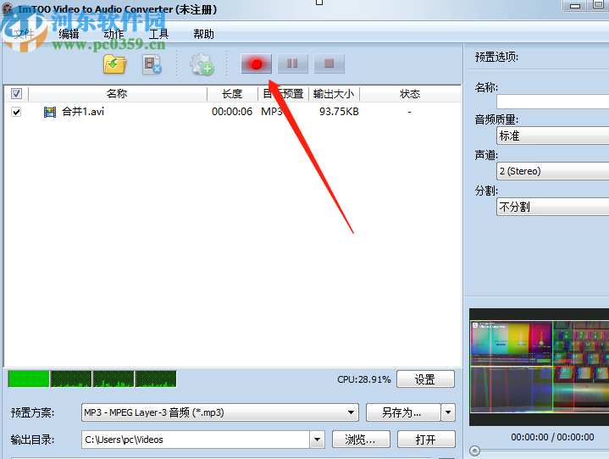
Task: Open the 文件 menu
Action: (24, 34)
